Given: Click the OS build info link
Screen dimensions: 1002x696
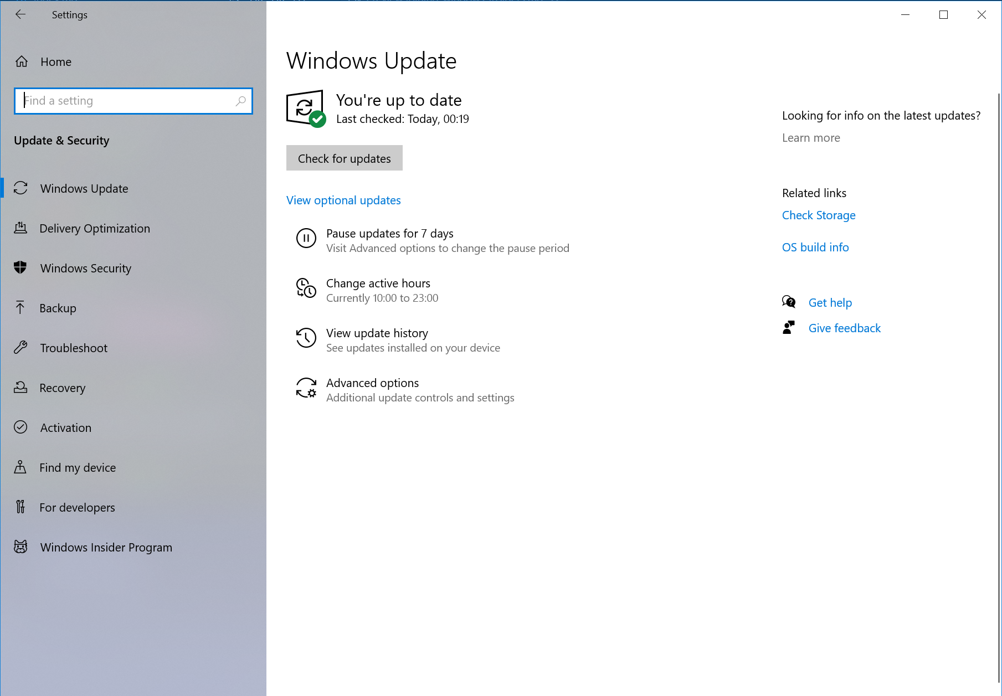Looking at the screenshot, I should pyautogui.click(x=815, y=248).
